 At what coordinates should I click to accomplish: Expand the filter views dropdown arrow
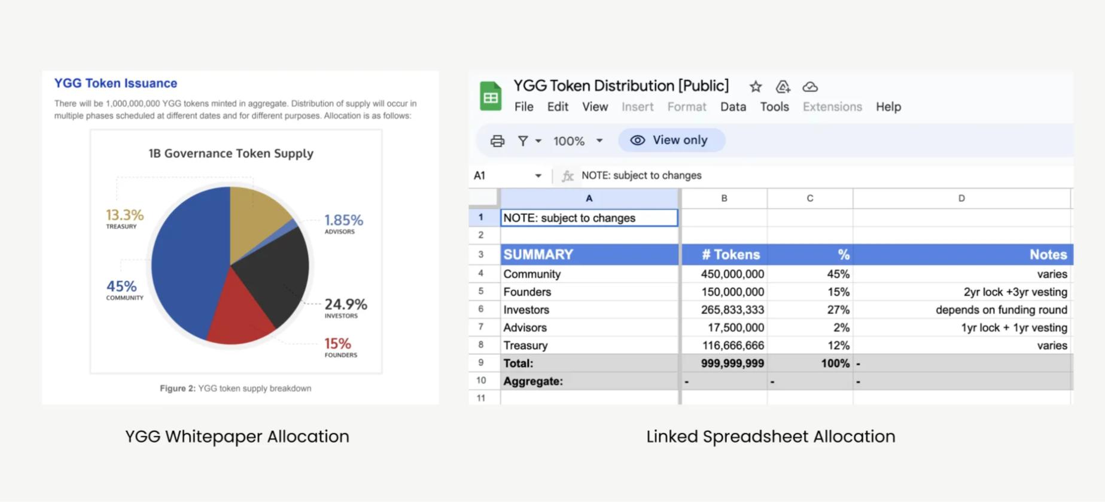pyautogui.click(x=538, y=141)
